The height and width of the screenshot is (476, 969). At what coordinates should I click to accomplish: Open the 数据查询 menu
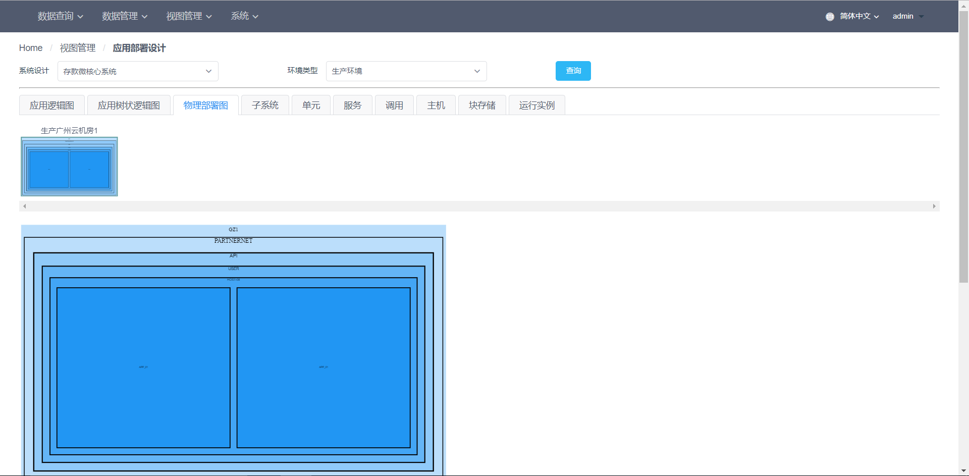(60, 16)
